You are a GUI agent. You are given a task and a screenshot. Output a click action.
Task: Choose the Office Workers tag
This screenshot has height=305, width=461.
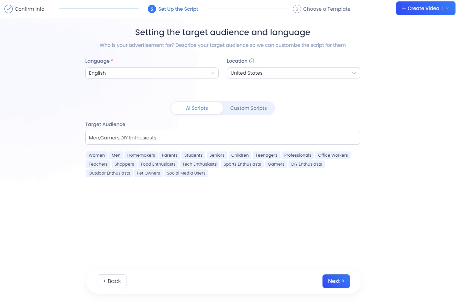pyautogui.click(x=333, y=155)
